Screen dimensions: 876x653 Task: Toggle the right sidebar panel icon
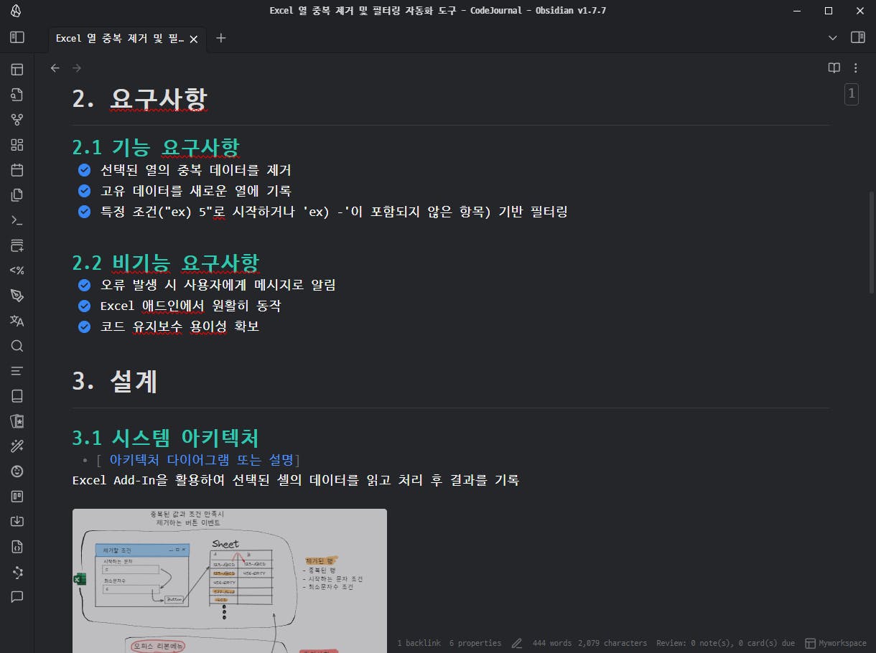click(857, 37)
